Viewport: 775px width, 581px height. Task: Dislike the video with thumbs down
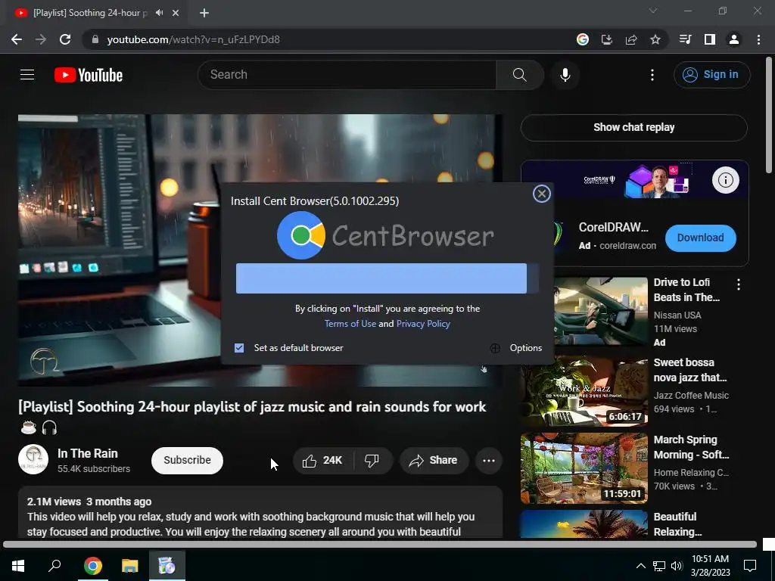point(372,461)
